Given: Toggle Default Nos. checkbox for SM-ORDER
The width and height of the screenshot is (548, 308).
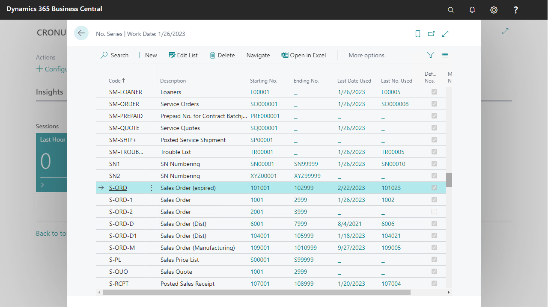Looking at the screenshot, I should coord(435,104).
